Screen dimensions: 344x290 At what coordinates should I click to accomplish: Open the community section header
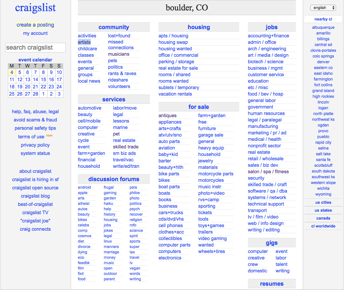click(114, 27)
